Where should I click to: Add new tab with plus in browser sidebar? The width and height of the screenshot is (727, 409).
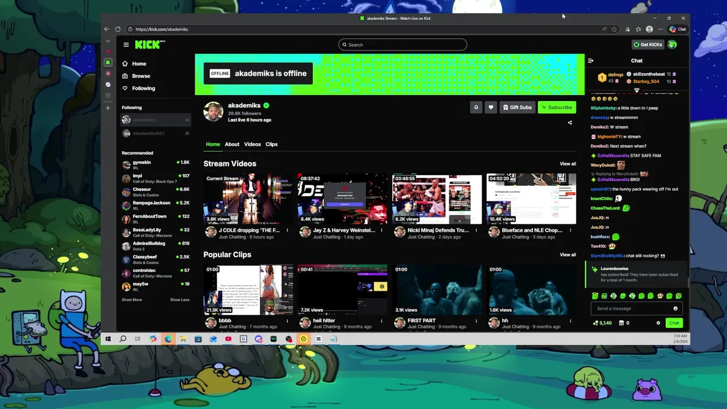coord(108,108)
